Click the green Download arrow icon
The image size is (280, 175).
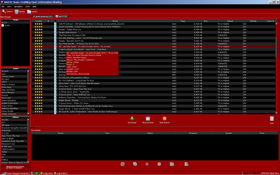(132, 119)
